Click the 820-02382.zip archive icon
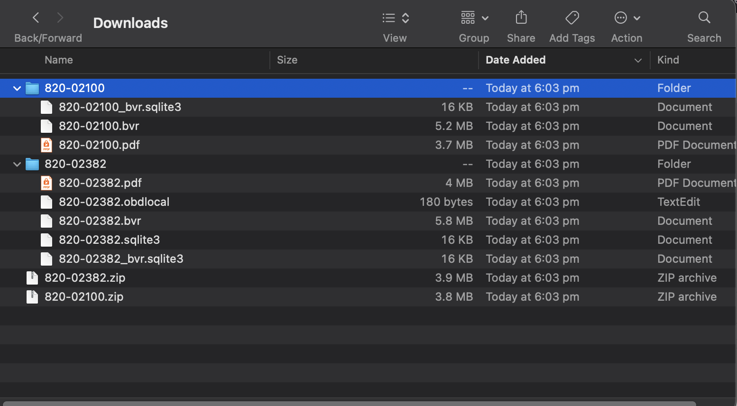The width and height of the screenshot is (737, 406). (x=32, y=278)
